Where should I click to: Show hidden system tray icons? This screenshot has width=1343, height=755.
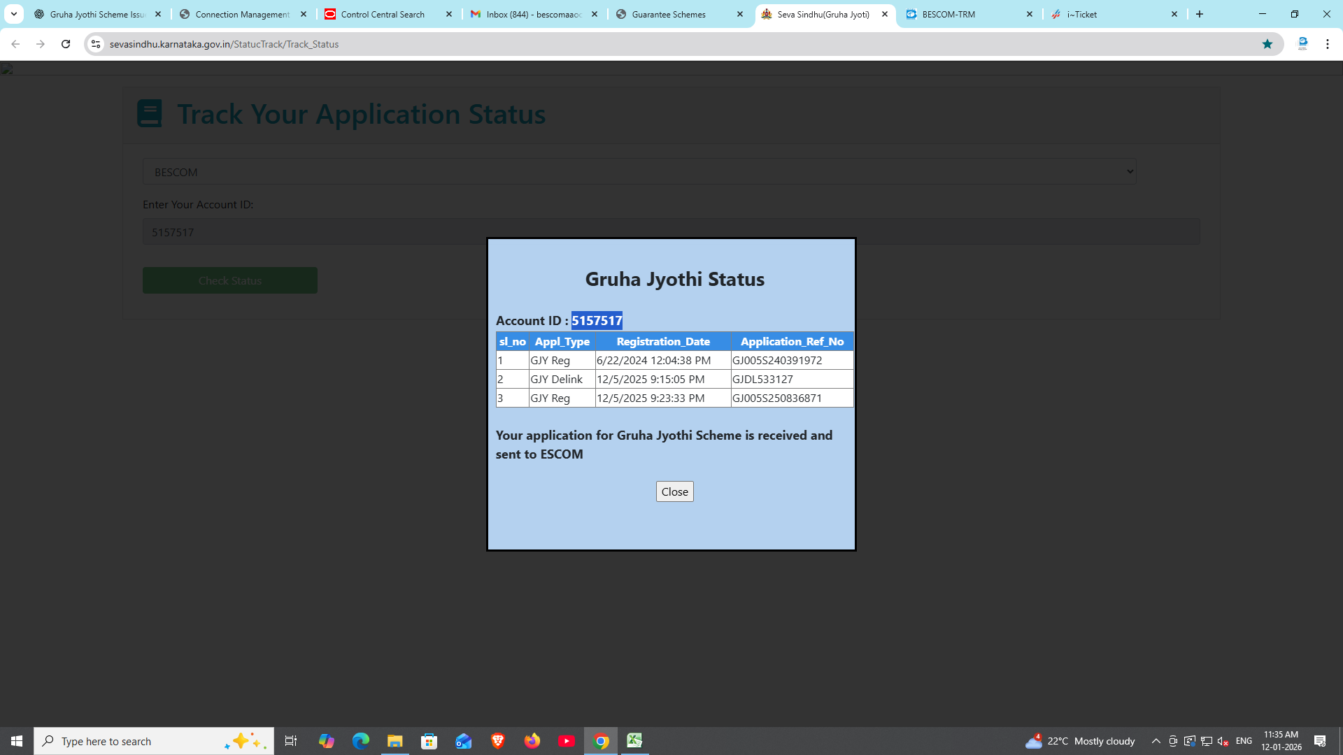tap(1156, 741)
